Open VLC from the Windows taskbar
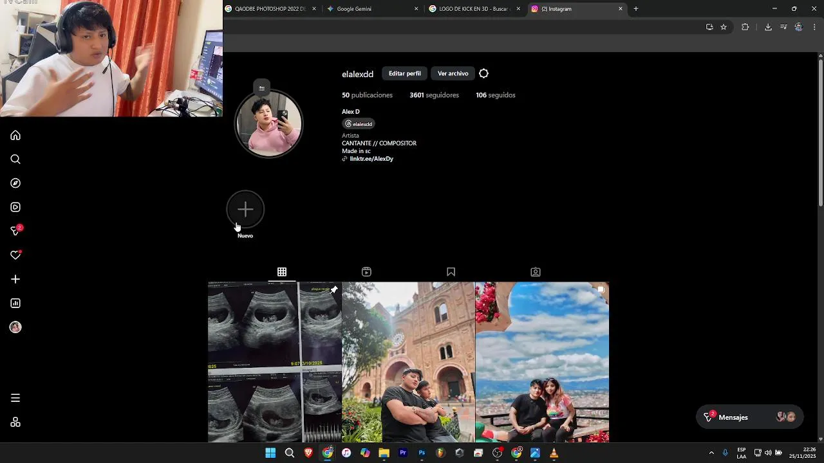Image resolution: width=824 pixels, height=463 pixels. 554,453
